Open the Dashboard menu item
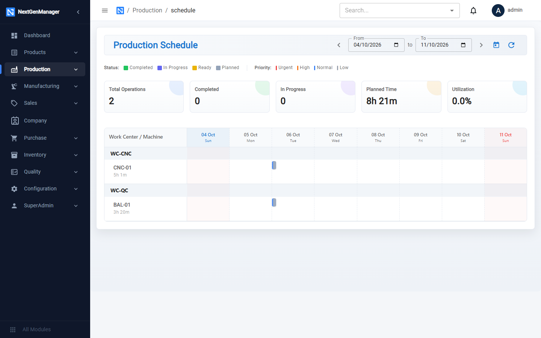The image size is (541, 338). coord(45,35)
